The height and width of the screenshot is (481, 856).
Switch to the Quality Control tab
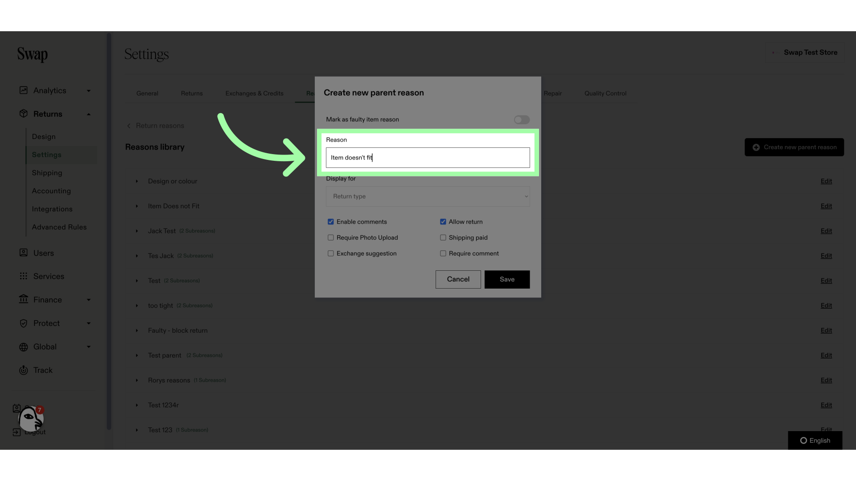tap(605, 94)
